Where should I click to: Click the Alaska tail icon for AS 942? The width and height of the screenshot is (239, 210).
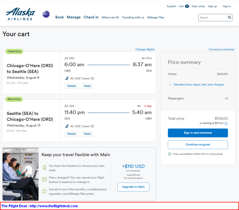click(67, 78)
